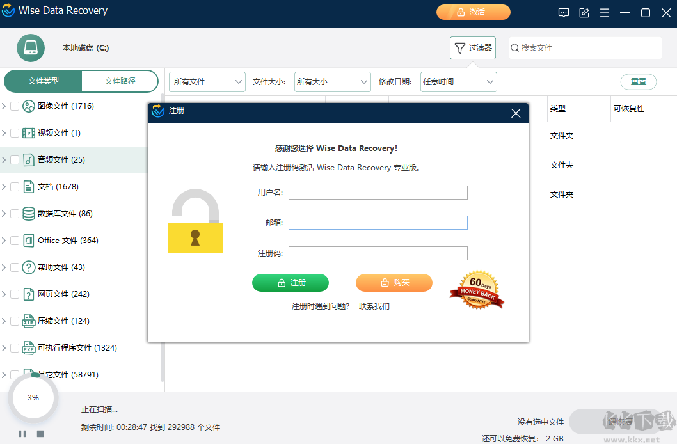Viewport: 677px width, 444px height.
Task: Switch to the 文件路径 tab
Action: (x=120, y=82)
